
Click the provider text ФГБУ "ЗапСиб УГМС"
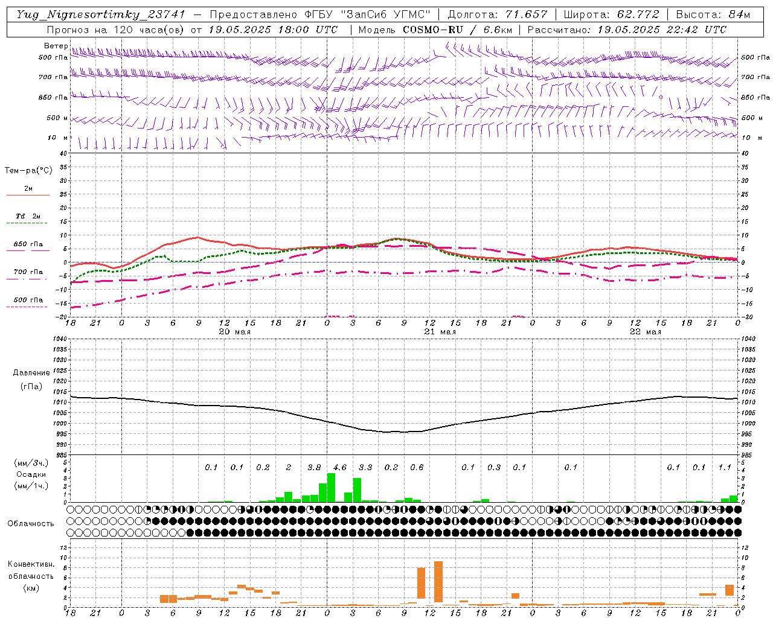367,14
